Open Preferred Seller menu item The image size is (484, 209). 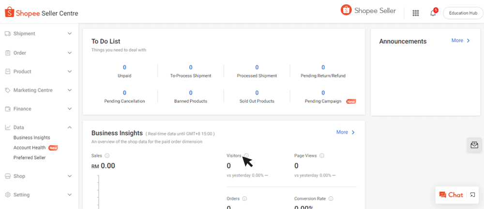[30, 157]
